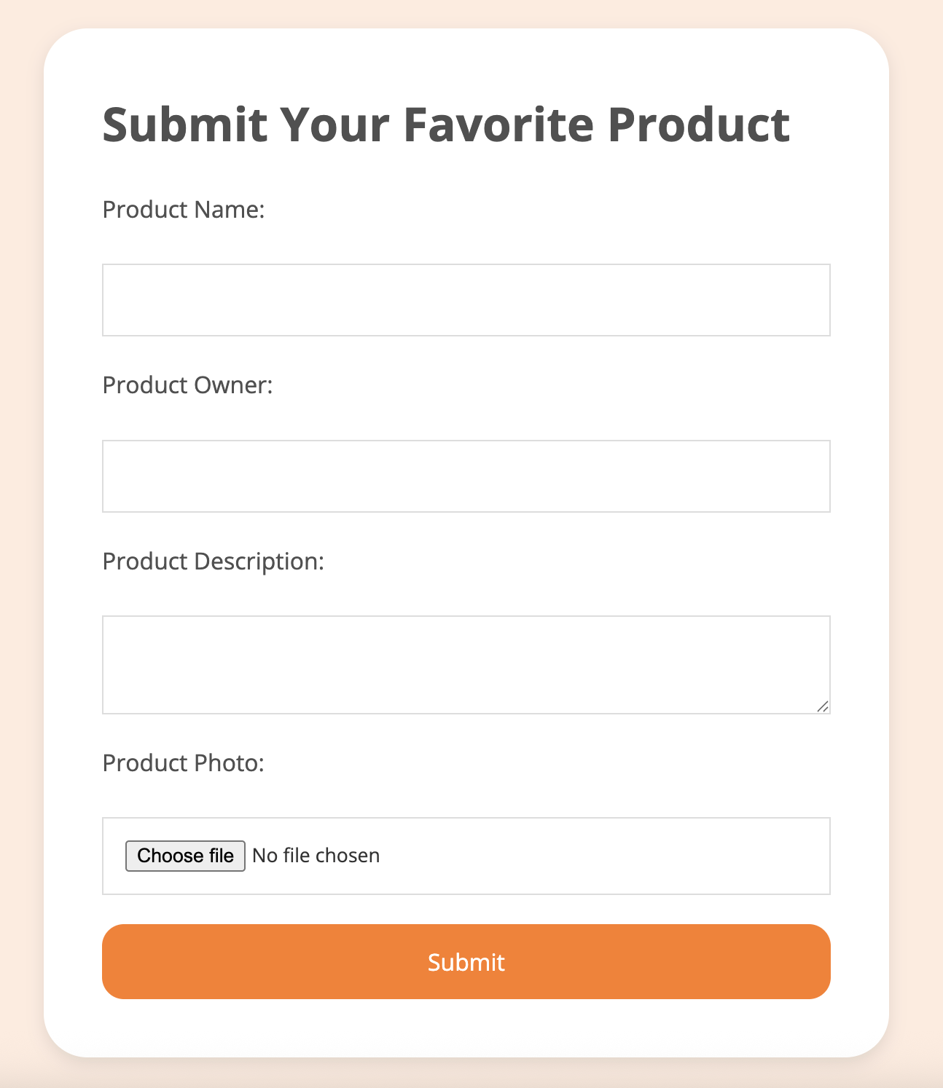The height and width of the screenshot is (1088, 943).
Task: Click the textarea resize handle icon
Action: (823, 706)
